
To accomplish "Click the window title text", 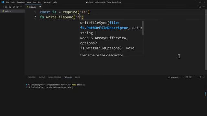I will click(103, 2).
